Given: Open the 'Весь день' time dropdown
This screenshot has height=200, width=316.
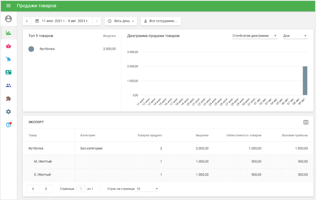Looking at the screenshot, I should tap(121, 21).
